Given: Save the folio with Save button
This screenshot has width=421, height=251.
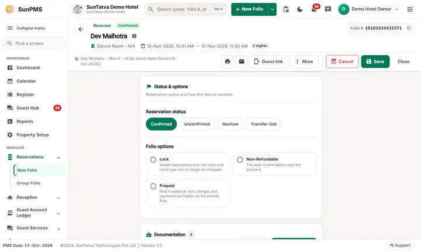Looking at the screenshot, I should pos(375,61).
